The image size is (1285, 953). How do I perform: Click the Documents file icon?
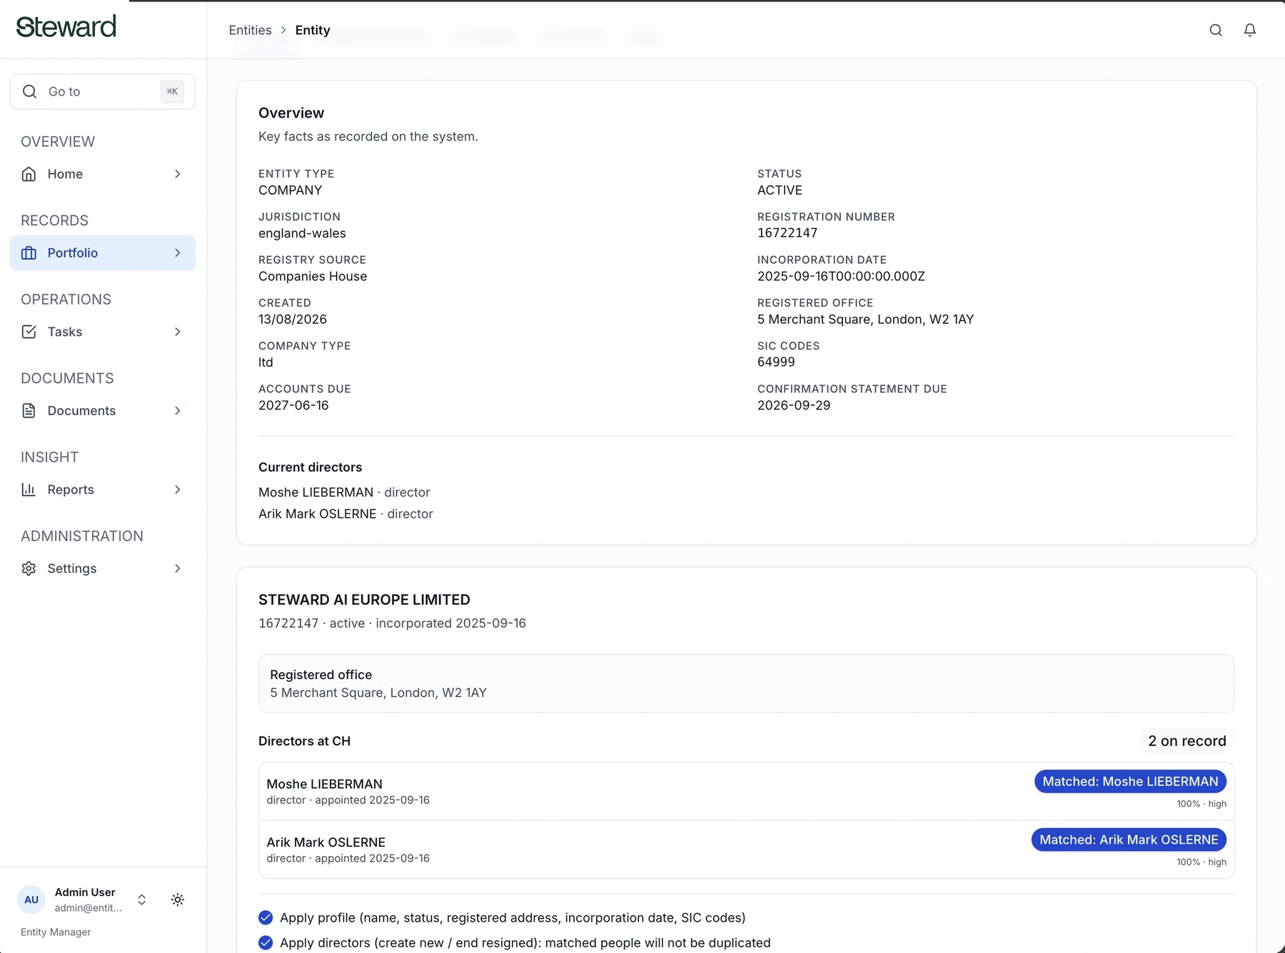coord(29,411)
